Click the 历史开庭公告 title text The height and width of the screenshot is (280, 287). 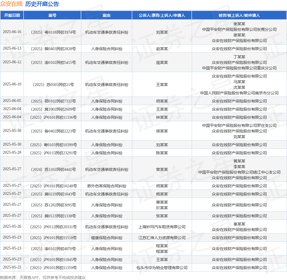(x=42, y=4)
